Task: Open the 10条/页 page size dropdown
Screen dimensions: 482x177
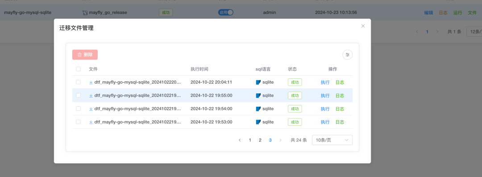Action: point(332,140)
